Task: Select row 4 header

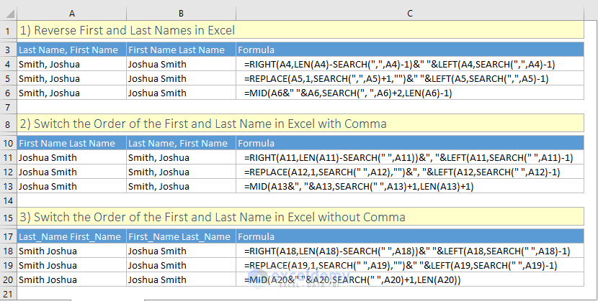Action: [x=8, y=64]
